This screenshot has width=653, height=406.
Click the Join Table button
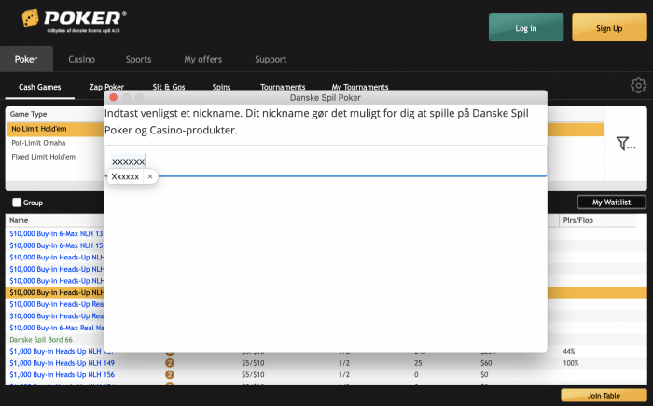pyautogui.click(x=604, y=395)
